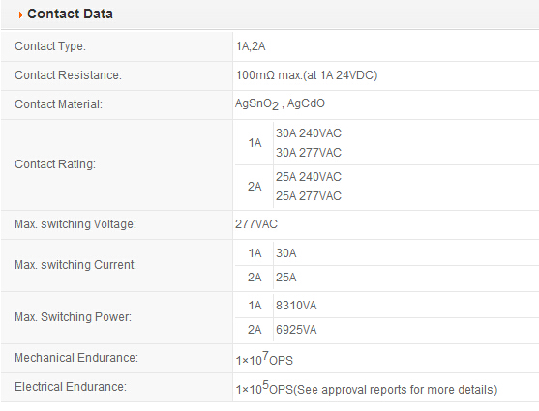
Task: Click the 25A 277VAC rating
Action: click(x=309, y=196)
